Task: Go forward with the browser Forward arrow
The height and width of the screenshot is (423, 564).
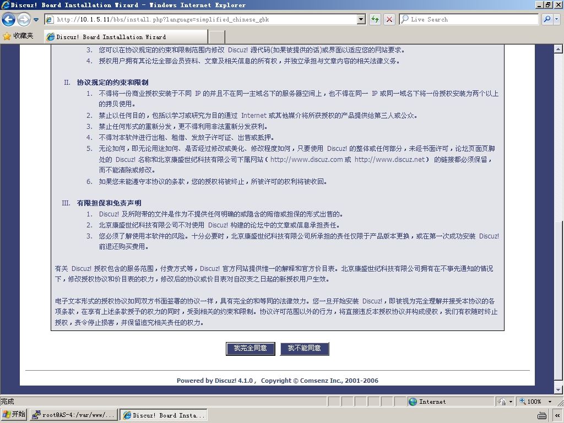Action: coord(24,19)
